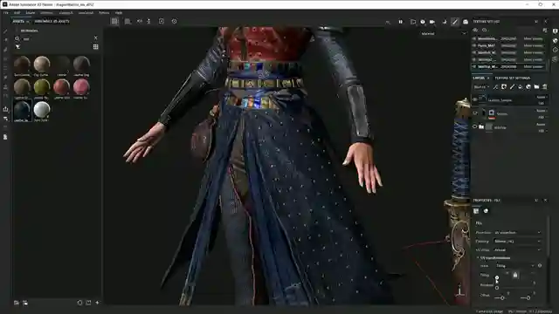Open the layer blend mode dropdown in Layers toolbar
559x314 pixels.
[481, 87]
